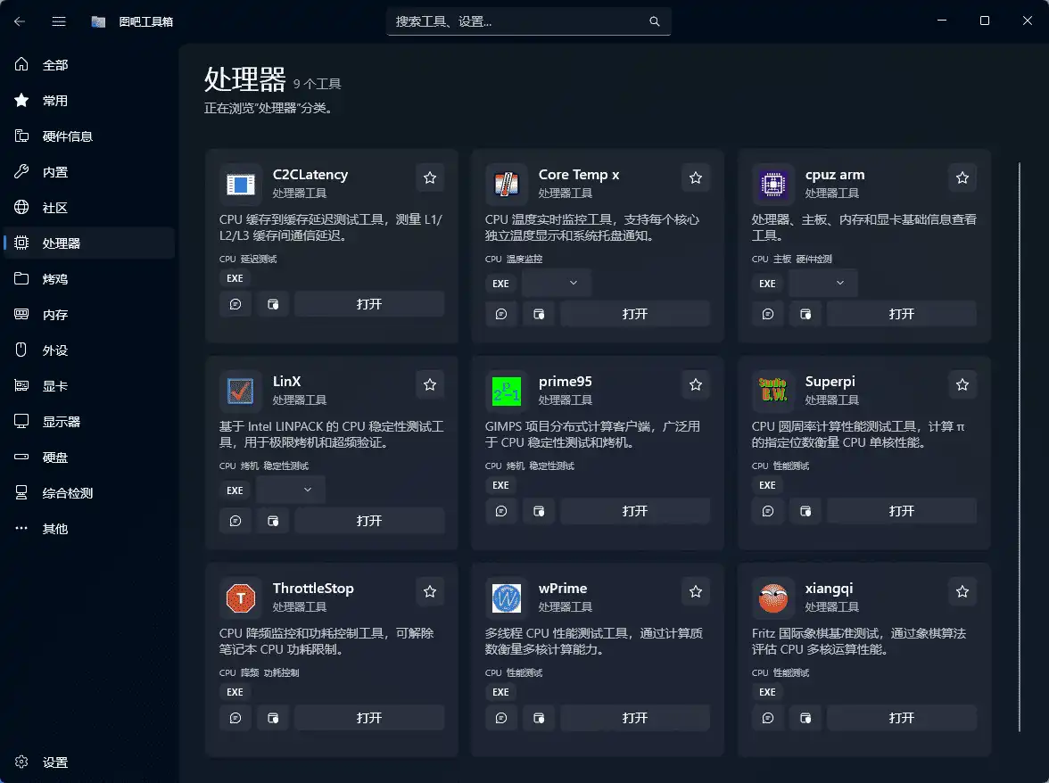Add Superpi to favorites via star
Screen dimensions: 1049x783
click(x=962, y=384)
